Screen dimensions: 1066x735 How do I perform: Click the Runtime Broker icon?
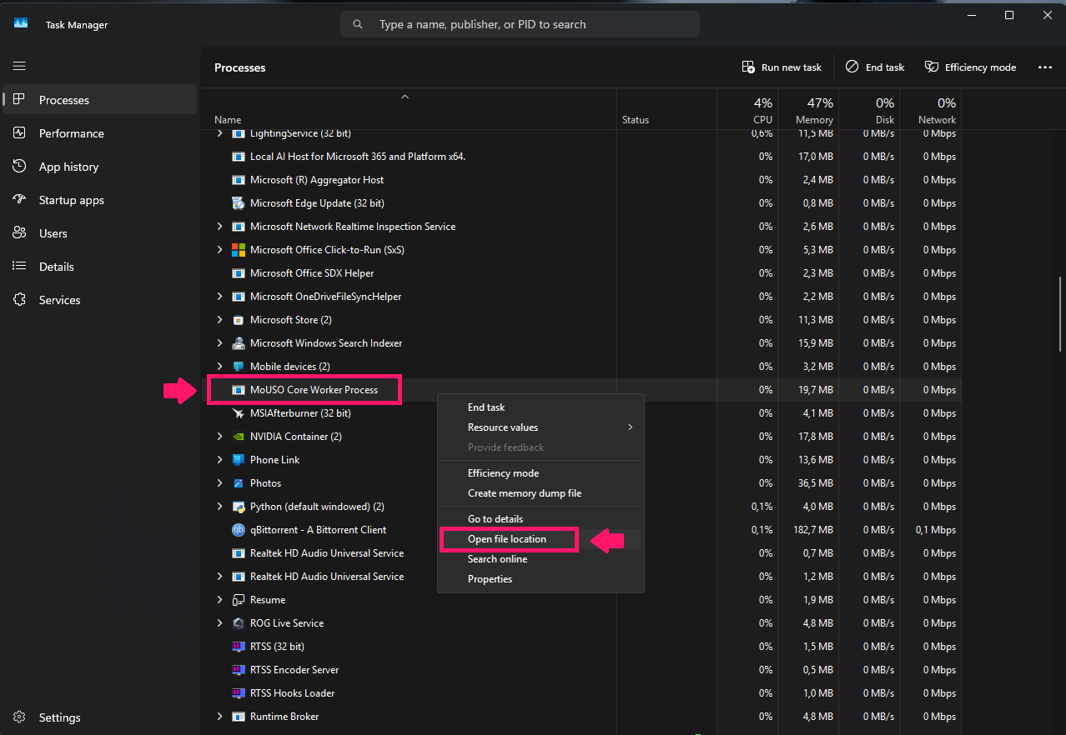238,717
